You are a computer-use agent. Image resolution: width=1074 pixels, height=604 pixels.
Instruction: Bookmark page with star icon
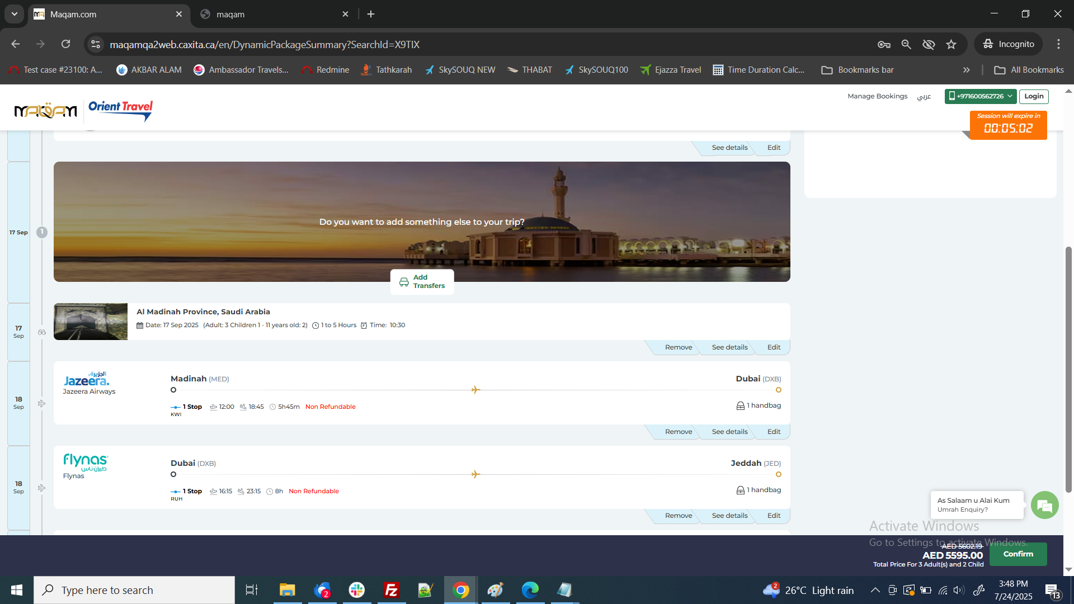951,44
